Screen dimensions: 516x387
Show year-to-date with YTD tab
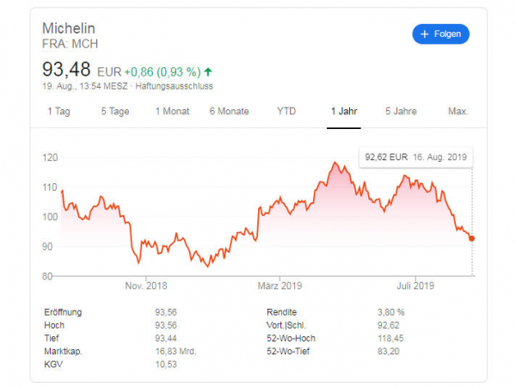(x=286, y=111)
